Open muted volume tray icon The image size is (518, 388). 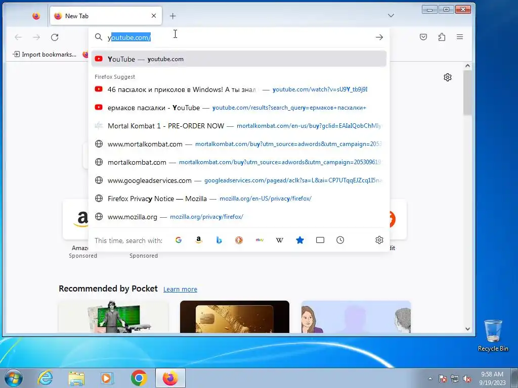click(467, 378)
